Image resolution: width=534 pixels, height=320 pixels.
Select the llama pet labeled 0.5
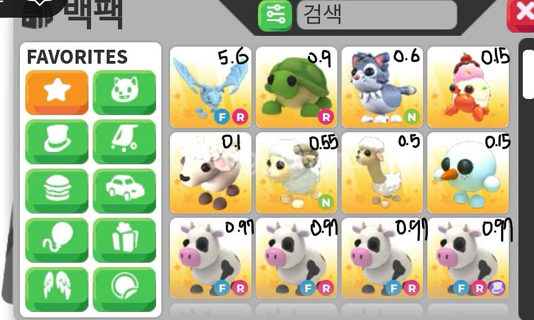coord(382,173)
